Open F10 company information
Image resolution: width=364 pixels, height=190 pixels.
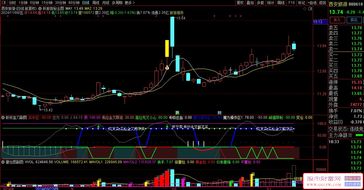(291, 3)
